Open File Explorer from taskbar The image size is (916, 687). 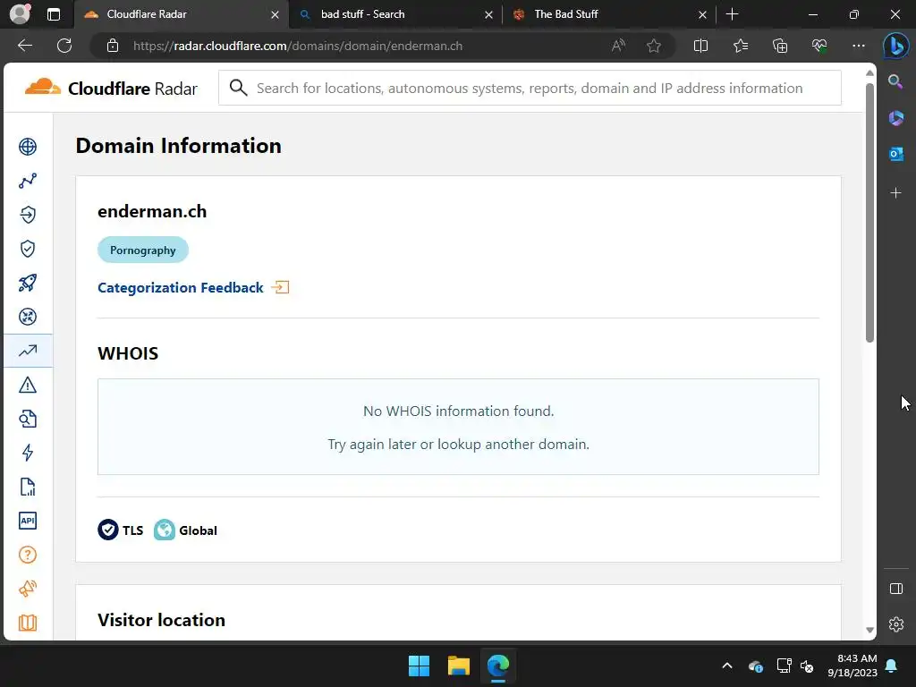(x=459, y=666)
